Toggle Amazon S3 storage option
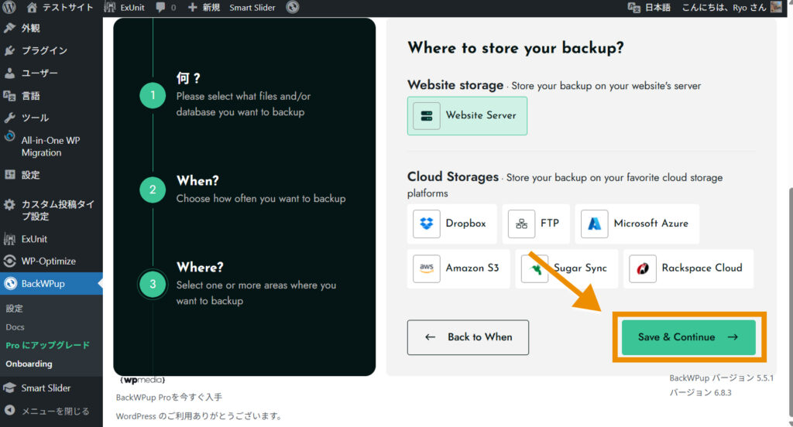The image size is (793, 427). 426,268
